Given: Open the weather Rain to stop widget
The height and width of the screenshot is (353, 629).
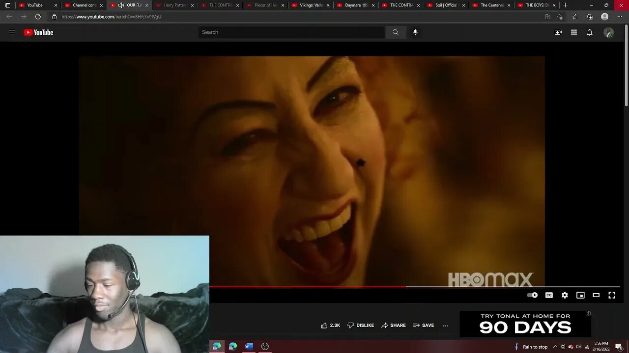Looking at the screenshot, I should [x=531, y=347].
